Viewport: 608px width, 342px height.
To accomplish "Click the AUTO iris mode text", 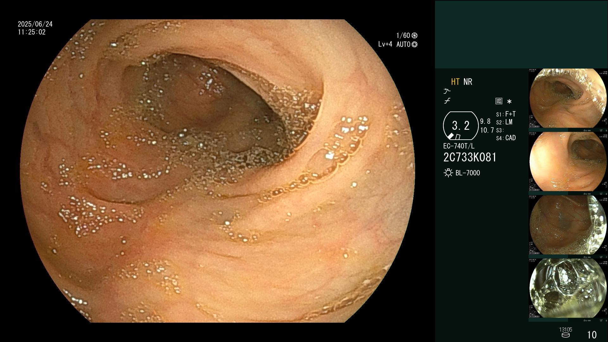I will (403, 44).
